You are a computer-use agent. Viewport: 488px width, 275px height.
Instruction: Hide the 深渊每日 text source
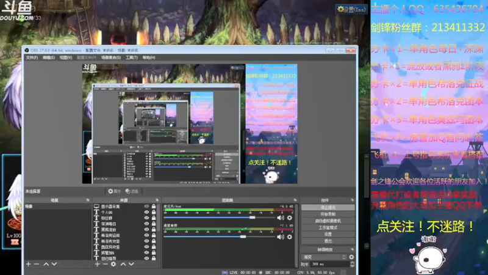coord(146,224)
